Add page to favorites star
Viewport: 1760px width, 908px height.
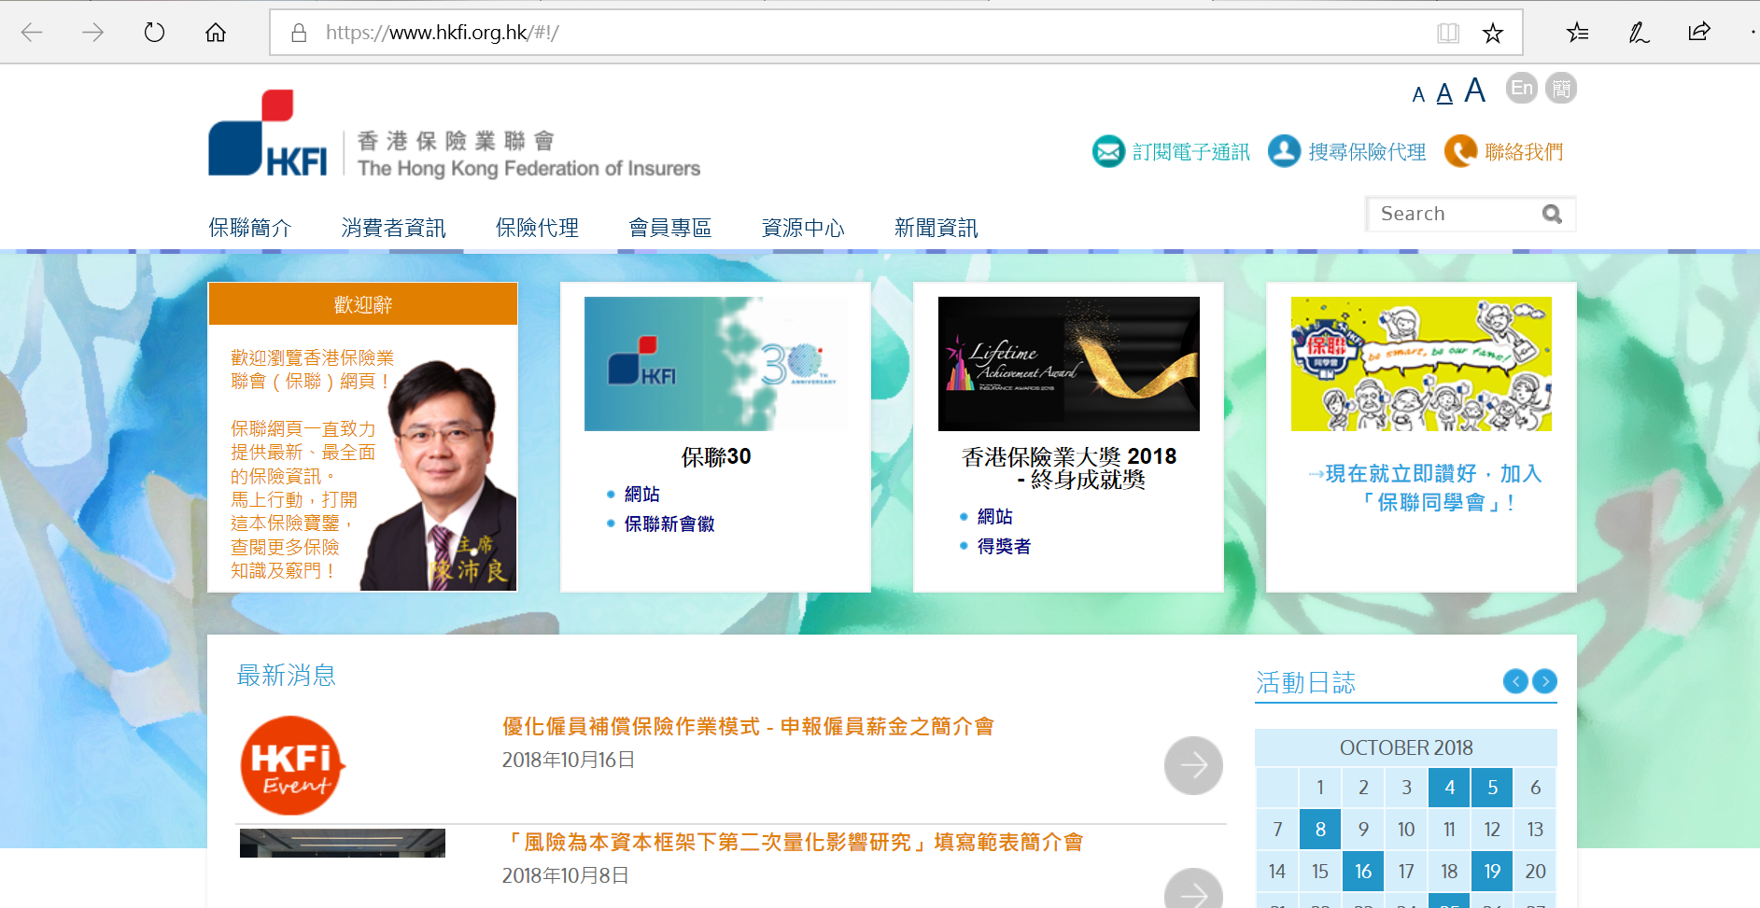point(1492,34)
